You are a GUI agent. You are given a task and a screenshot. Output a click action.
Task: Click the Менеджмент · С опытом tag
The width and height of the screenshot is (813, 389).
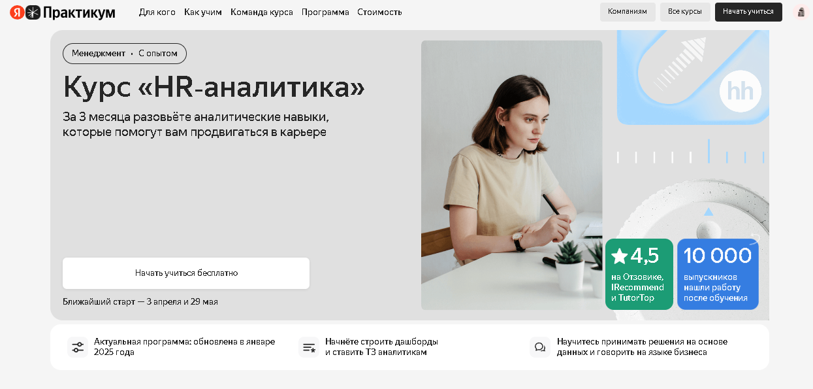click(x=125, y=54)
